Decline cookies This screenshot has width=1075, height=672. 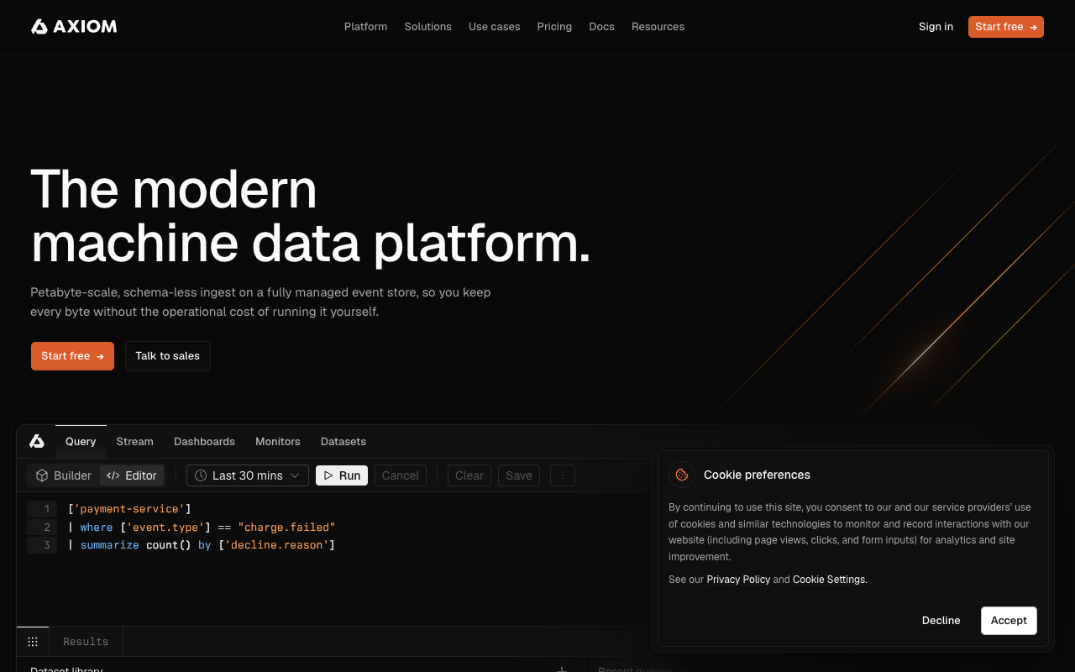click(941, 621)
